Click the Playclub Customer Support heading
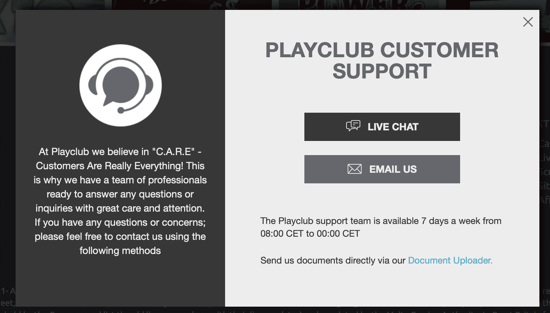Viewport: 550px width, 313px height. pyautogui.click(x=382, y=60)
